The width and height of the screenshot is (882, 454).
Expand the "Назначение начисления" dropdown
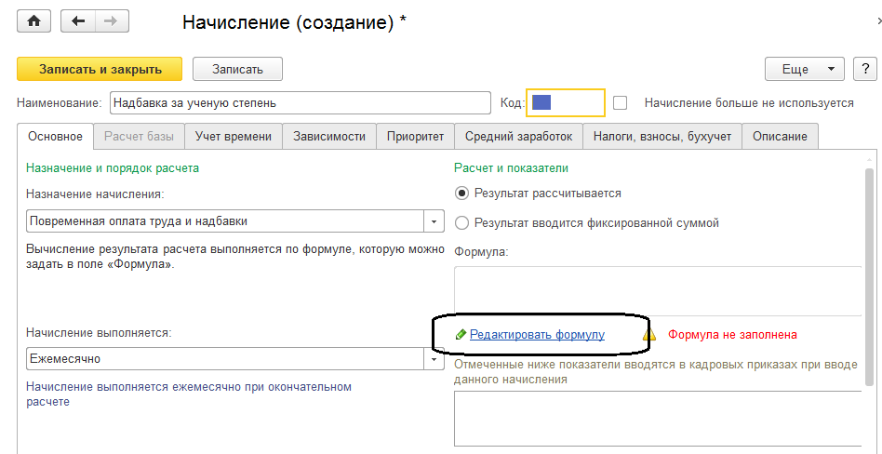click(x=434, y=221)
